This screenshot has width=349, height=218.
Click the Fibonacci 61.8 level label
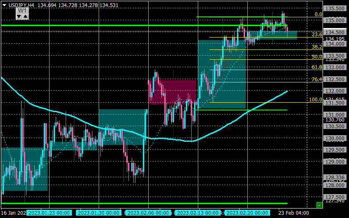tap(317, 67)
